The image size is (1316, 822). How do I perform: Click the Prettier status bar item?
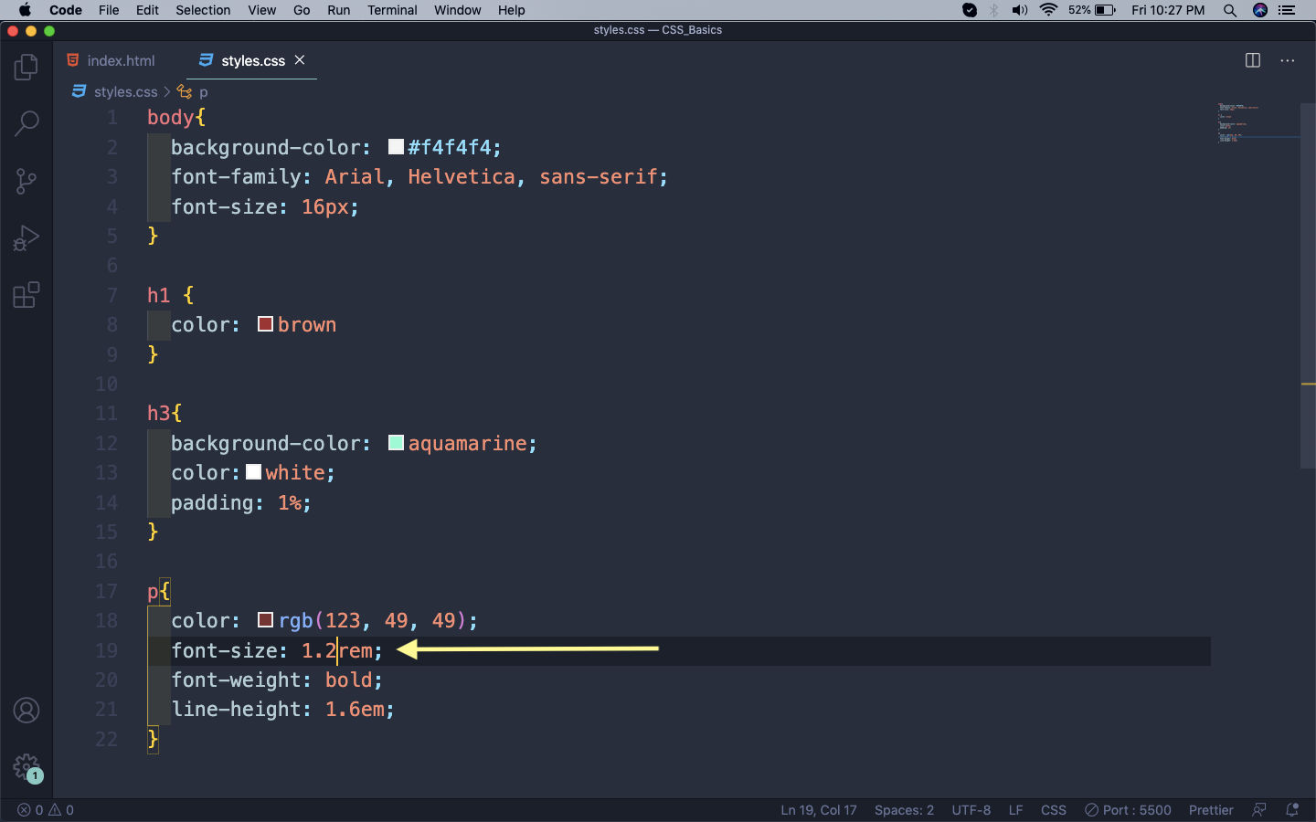[x=1211, y=810]
